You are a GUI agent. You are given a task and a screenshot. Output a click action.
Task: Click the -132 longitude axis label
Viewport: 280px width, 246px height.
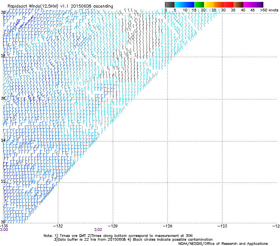coord(58,226)
